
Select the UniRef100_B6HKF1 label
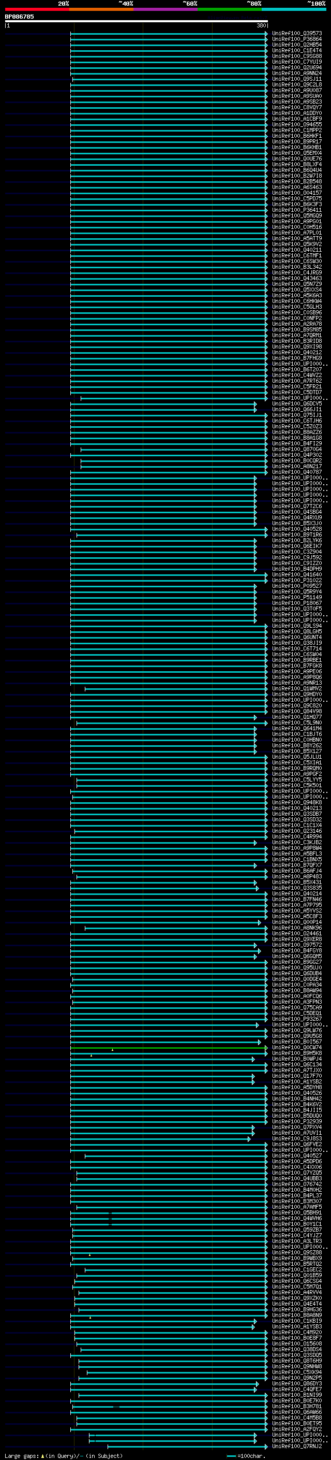297,136
